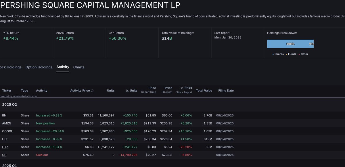
Task: Click the "Increased +0.38%" activity for BN
Action: tap(49, 115)
